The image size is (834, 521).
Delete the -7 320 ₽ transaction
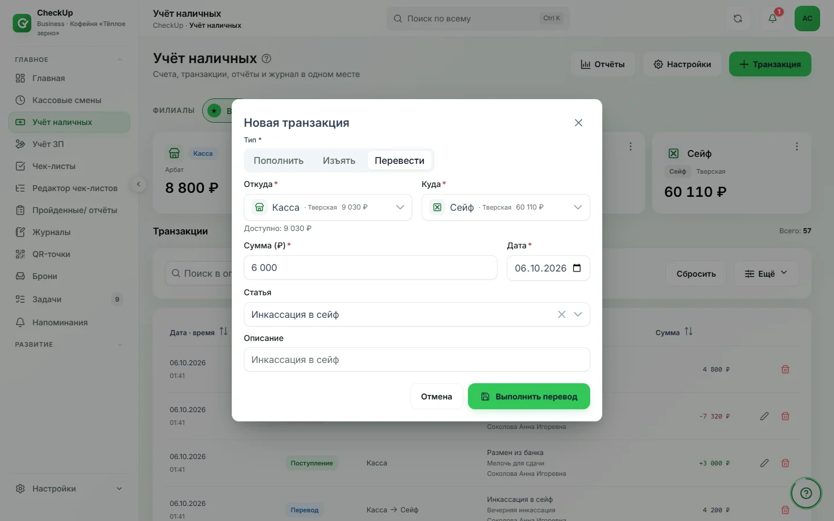click(x=785, y=416)
